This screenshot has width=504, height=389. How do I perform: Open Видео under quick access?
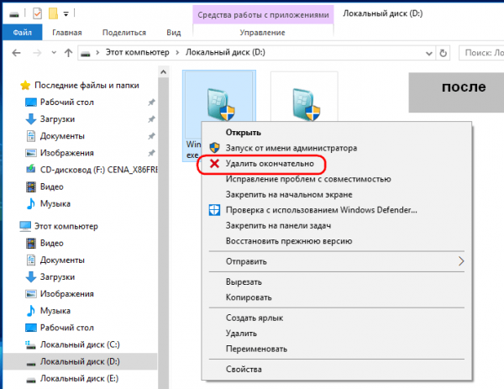51,187
